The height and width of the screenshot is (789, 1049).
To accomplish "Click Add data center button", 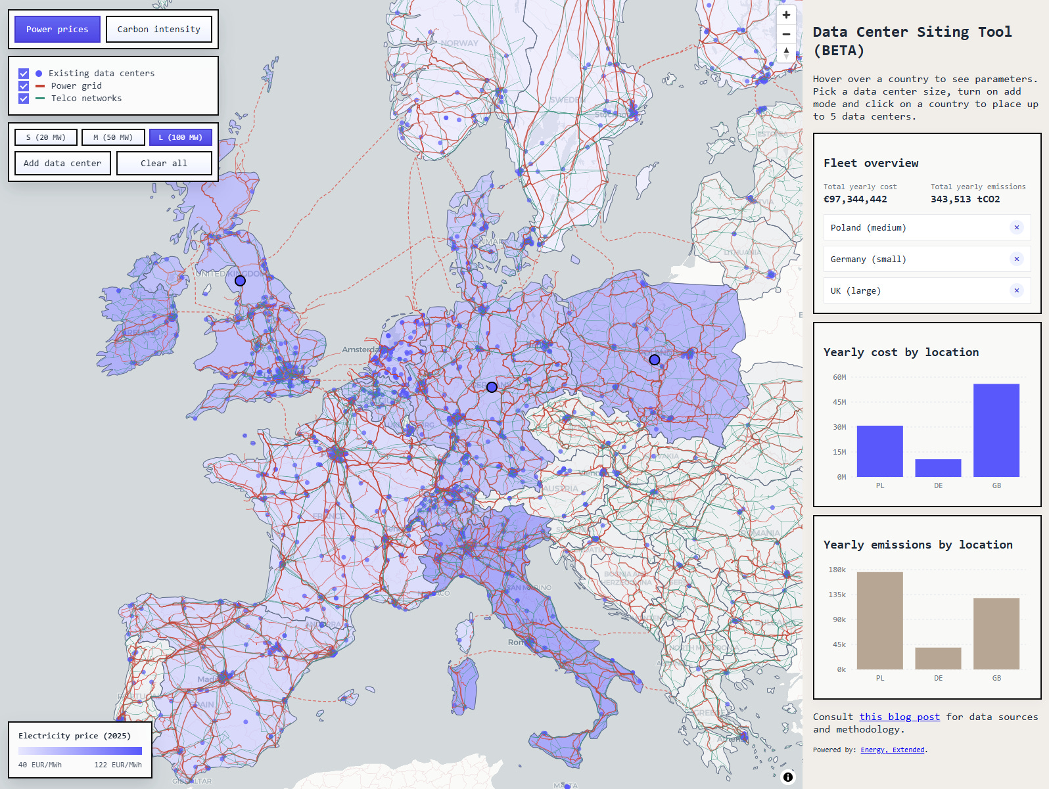I will (62, 164).
